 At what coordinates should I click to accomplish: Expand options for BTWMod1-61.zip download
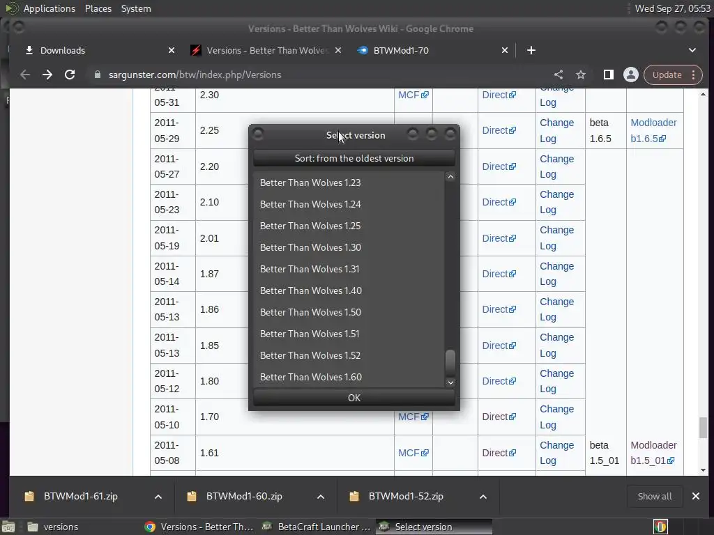(x=158, y=496)
